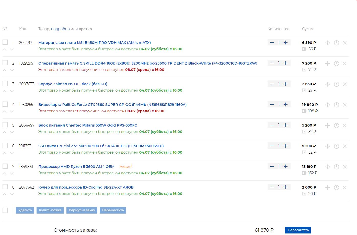Check the box for item 1 MSI motherboard
The width and height of the screenshot is (357, 235).
click(x=5, y=42)
